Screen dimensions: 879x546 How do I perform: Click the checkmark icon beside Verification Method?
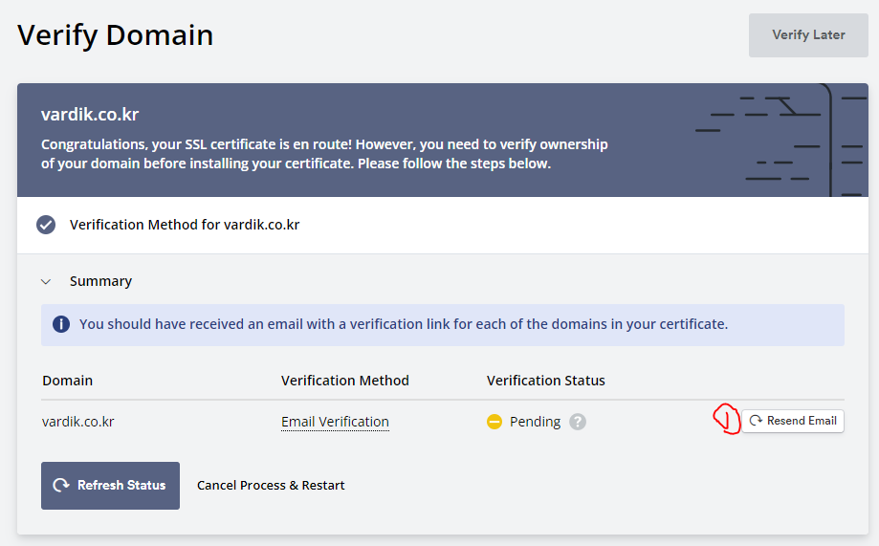pyautogui.click(x=46, y=225)
